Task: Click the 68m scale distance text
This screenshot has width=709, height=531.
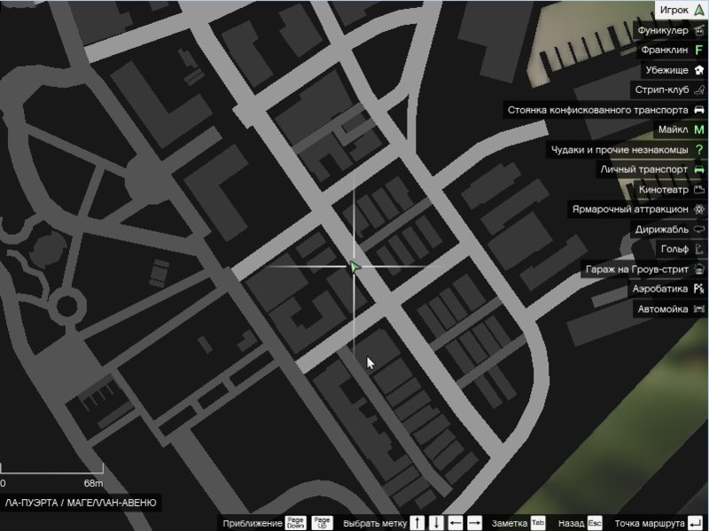Action: click(93, 483)
